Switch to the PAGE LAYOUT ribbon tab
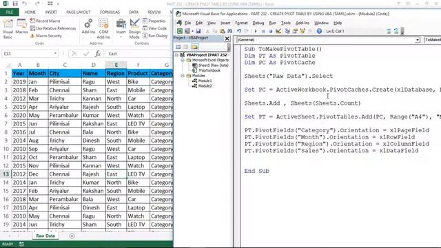The width and height of the screenshot is (441, 248). click(79, 12)
